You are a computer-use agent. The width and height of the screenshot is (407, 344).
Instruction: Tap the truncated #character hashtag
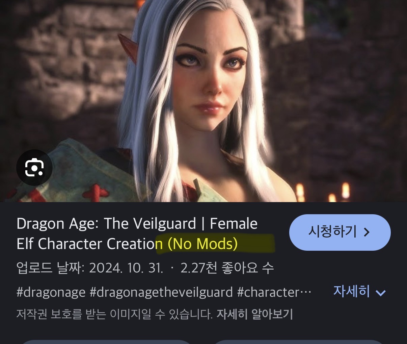coord(274,292)
